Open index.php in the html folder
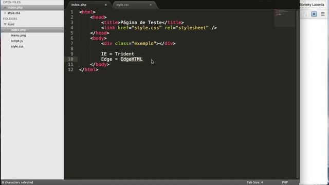Viewport: 329px width, 185px height. pos(19,30)
